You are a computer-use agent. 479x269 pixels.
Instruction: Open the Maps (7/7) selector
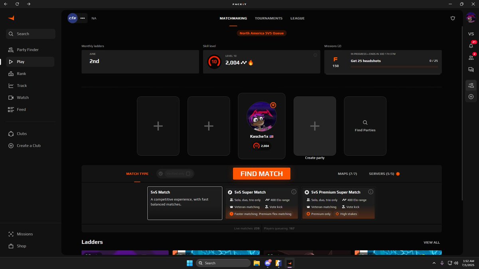pos(347,174)
